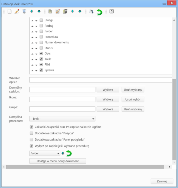Focus the Grupa input field

(62, 109)
